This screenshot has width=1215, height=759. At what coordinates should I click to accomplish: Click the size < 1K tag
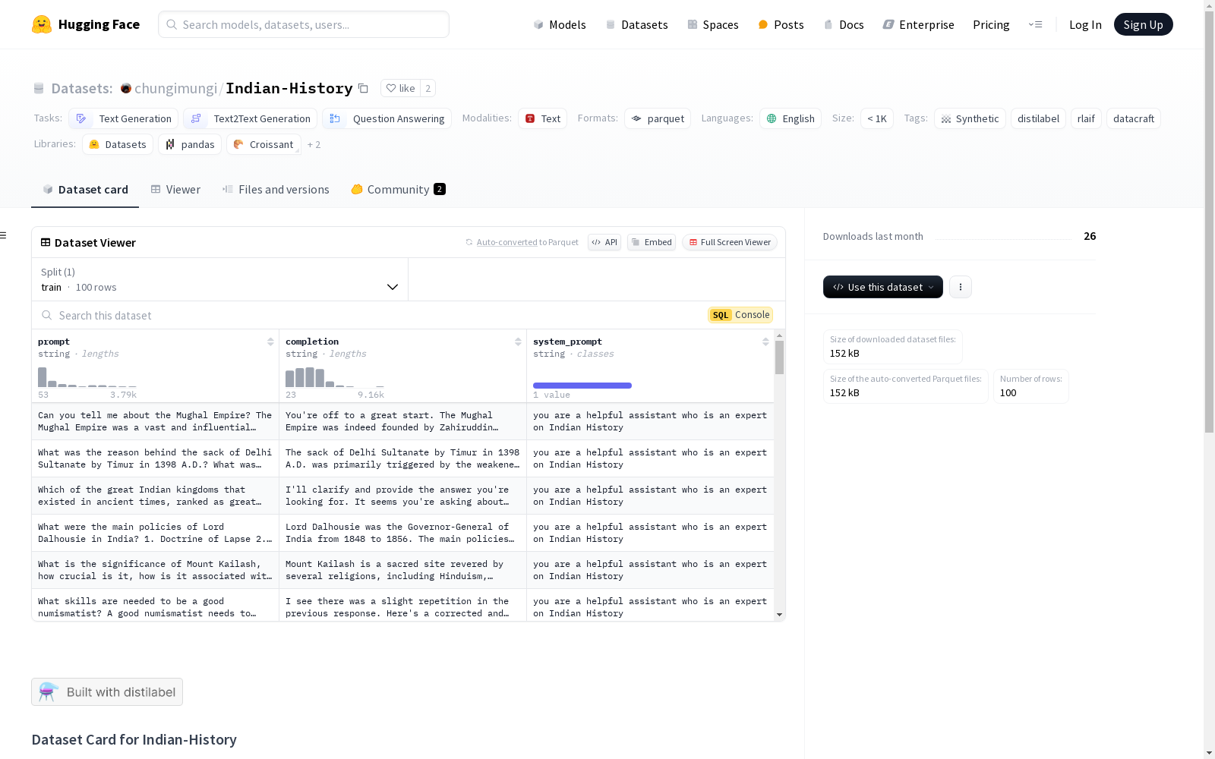pyautogui.click(x=876, y=118)
